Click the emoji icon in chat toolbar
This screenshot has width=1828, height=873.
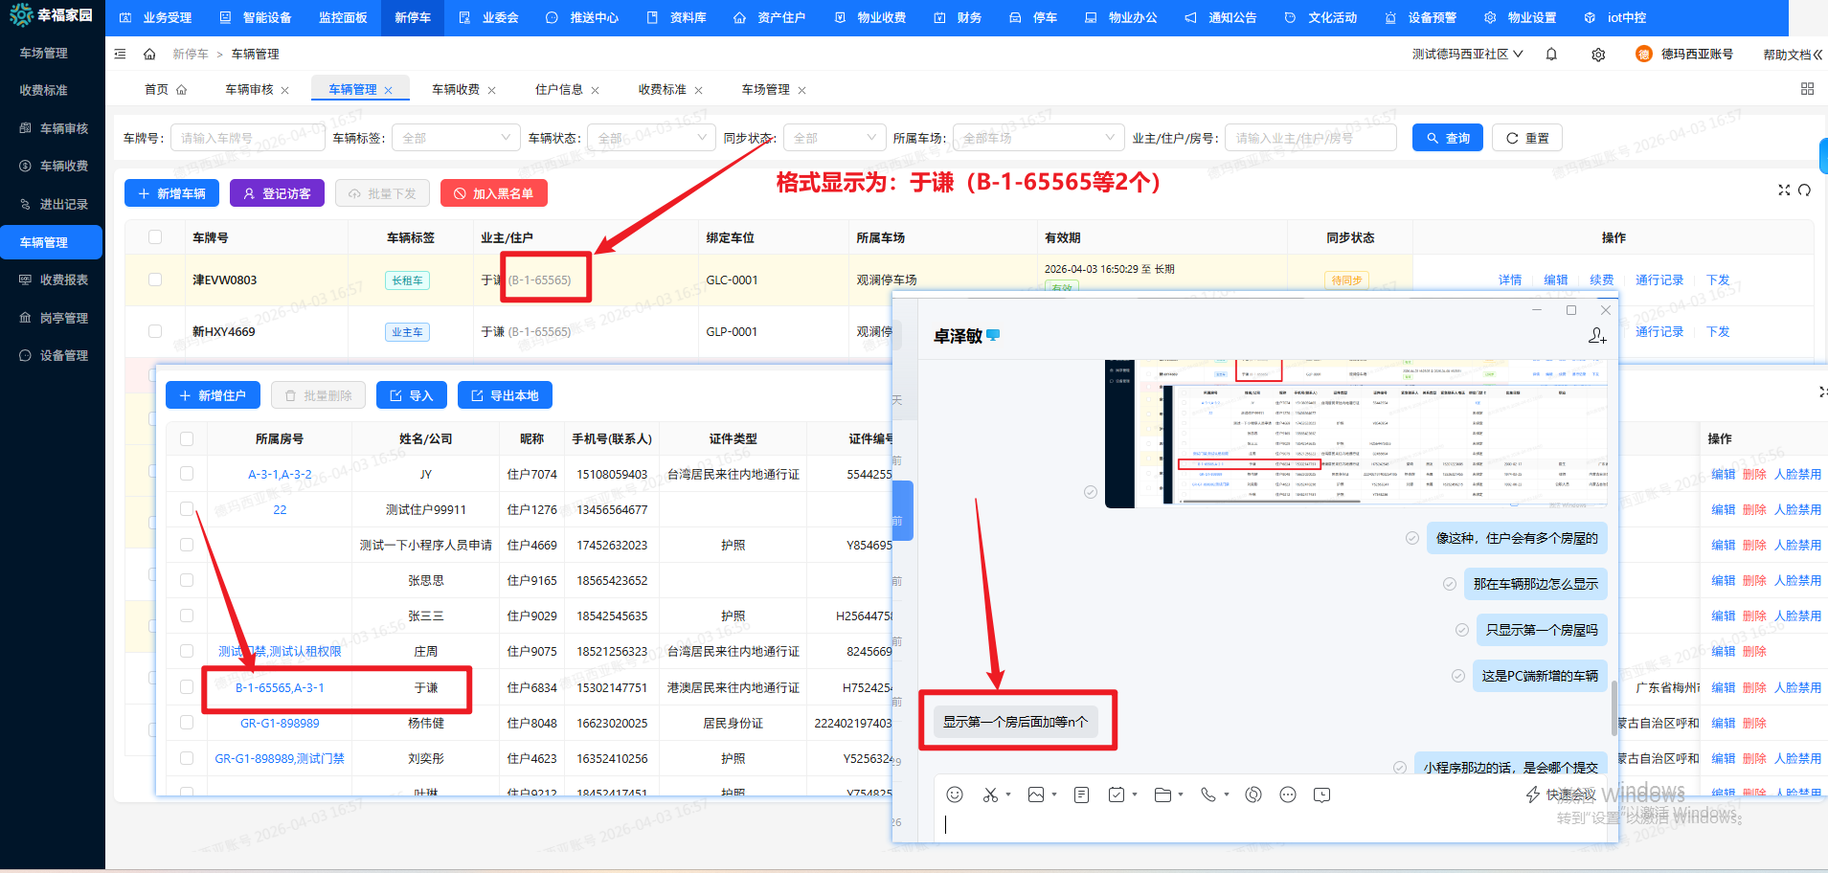pos(954,795)
